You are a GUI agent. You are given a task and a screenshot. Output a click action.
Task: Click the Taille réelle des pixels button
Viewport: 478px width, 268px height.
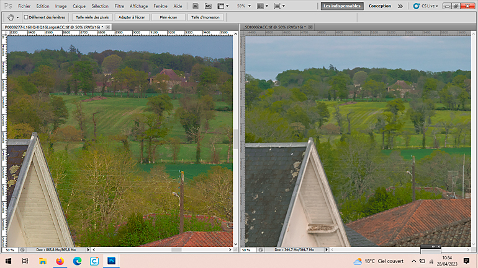point(92,17)
